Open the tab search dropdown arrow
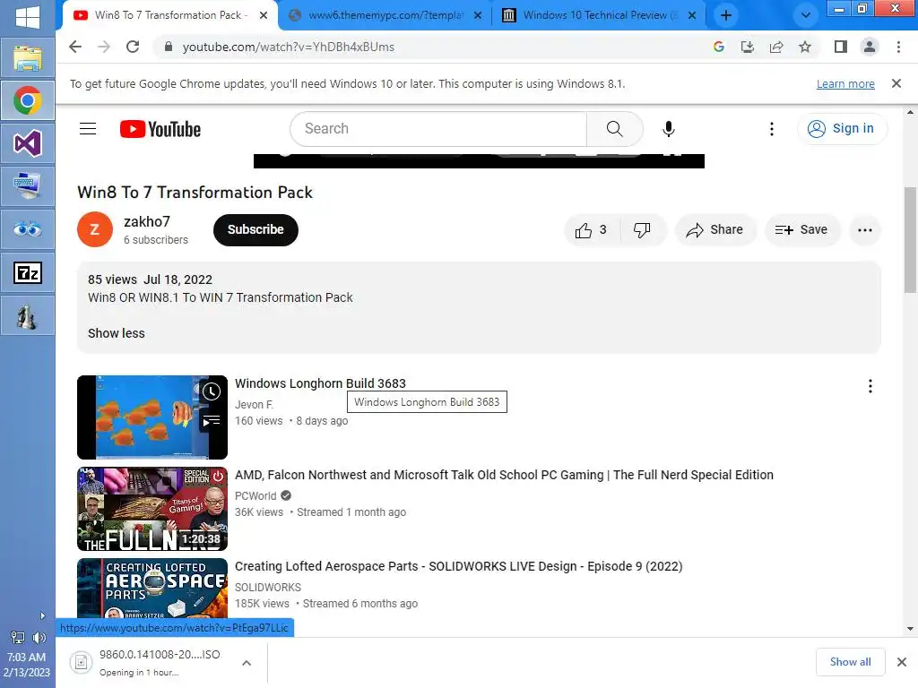This screenshot has height=688, width=918. (806, 15)
